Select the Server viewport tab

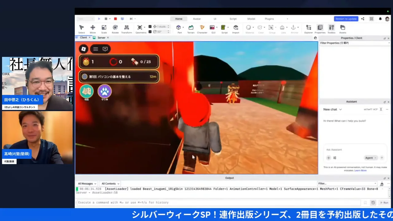[x=101, y=37]
